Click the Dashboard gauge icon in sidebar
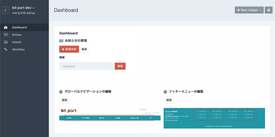Screen dimensions: 275x137 coord(5,27)
